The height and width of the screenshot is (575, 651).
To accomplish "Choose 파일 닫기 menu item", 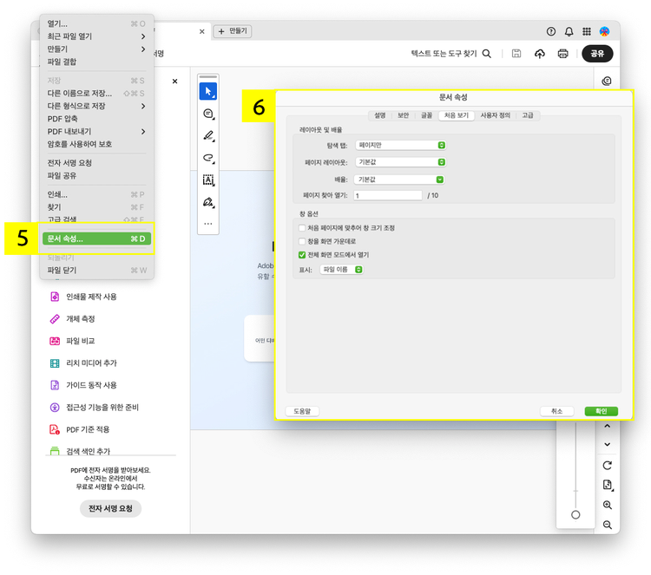I will pos(96,270).
